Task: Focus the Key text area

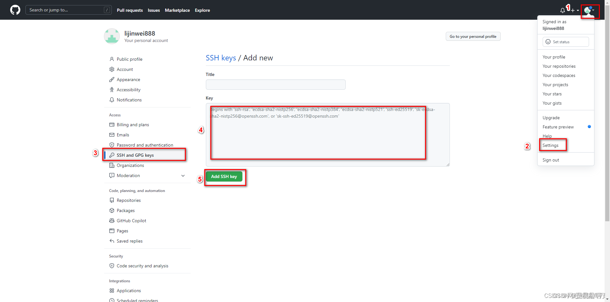Action: tap(328, 135)
